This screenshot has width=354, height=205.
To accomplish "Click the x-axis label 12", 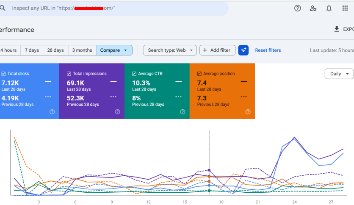I will coord(148,202).
